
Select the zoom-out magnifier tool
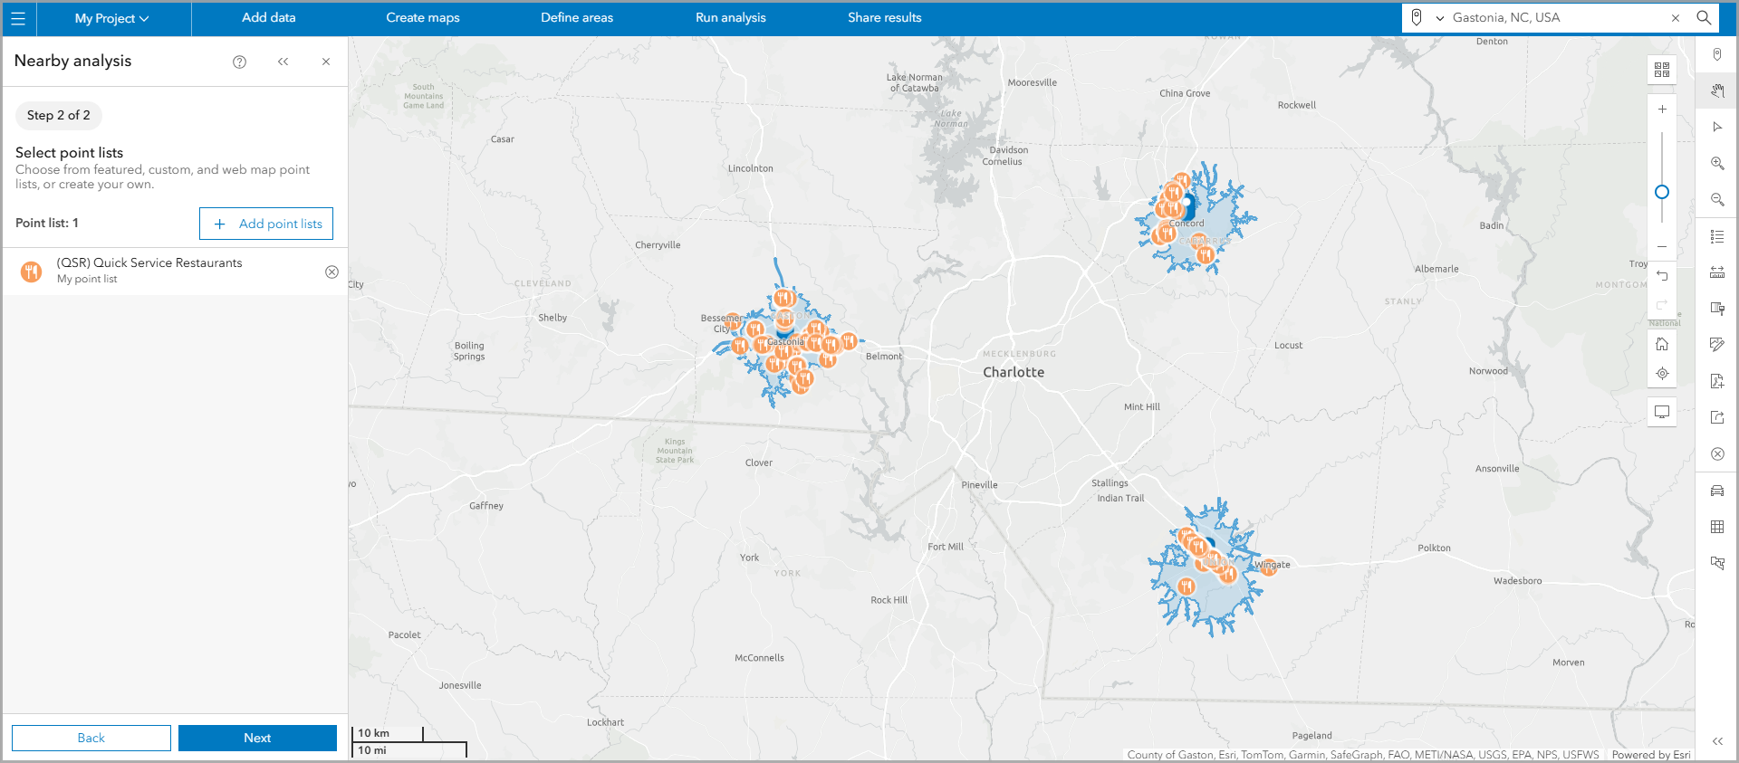pos(1717,199)
